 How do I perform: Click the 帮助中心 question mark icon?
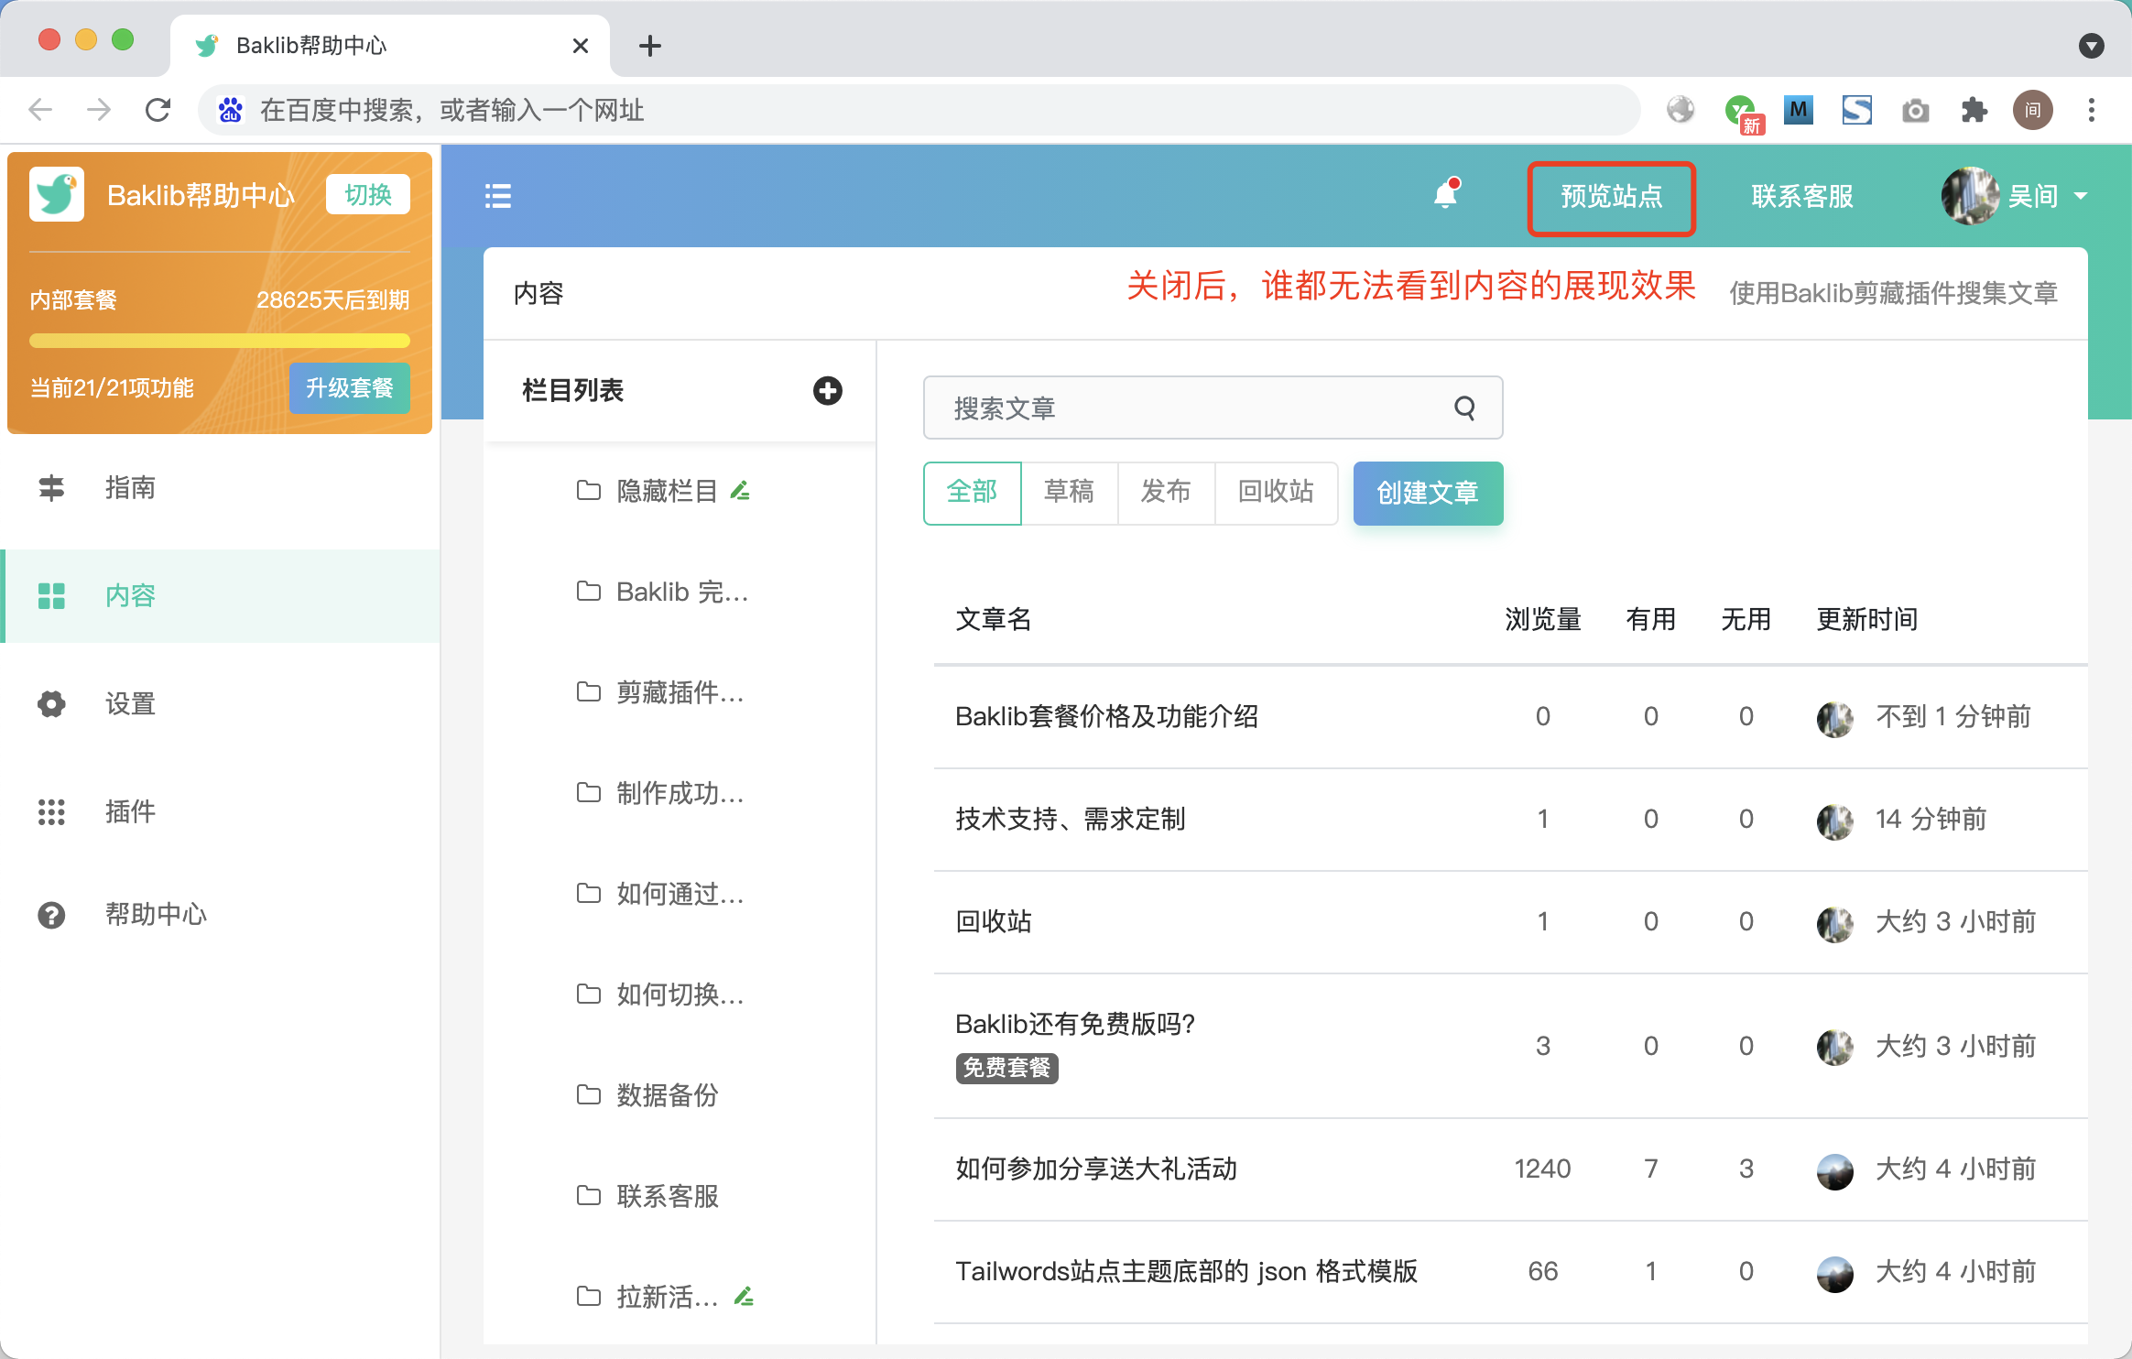pyautogui.click(x=51, y=915)
